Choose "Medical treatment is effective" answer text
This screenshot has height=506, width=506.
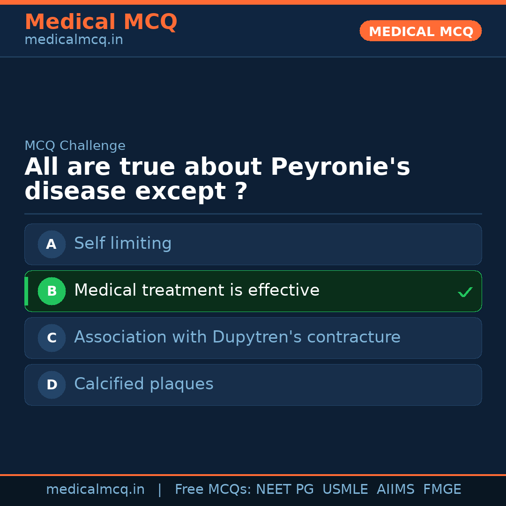[x=197, y=290]
